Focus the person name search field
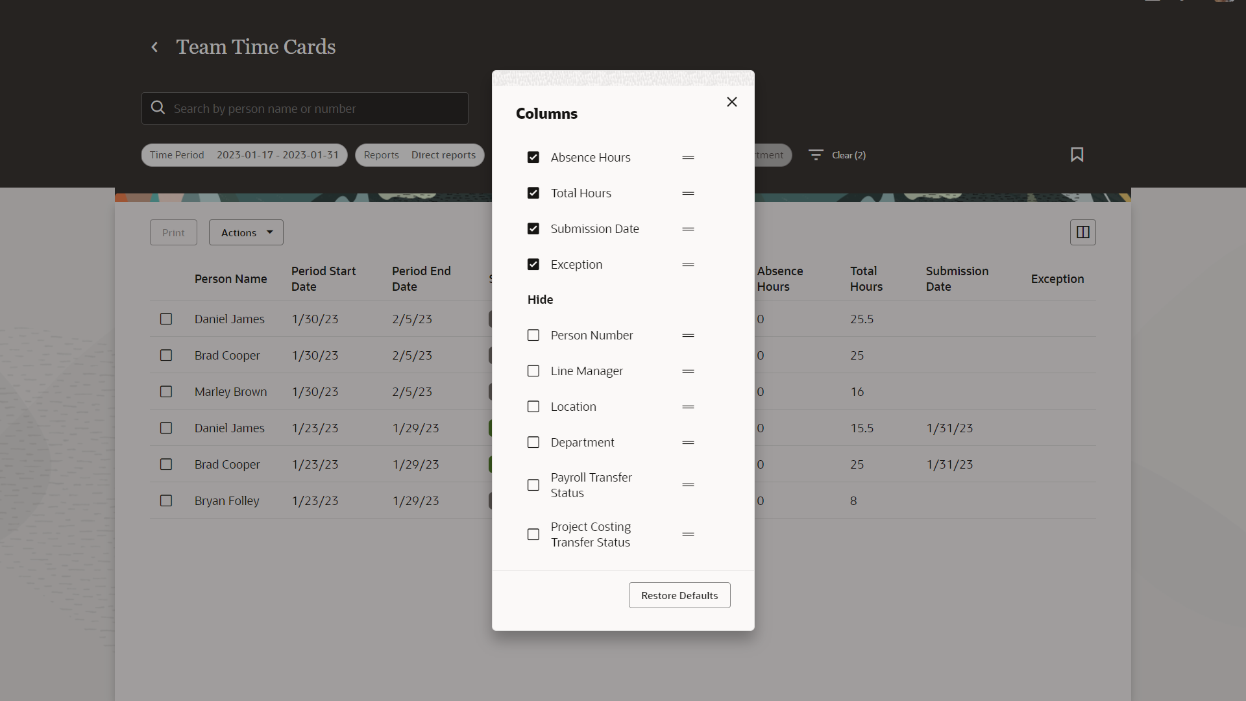Image resolution: width=1246 pixels, height=701 pixels. pos(311,108)
